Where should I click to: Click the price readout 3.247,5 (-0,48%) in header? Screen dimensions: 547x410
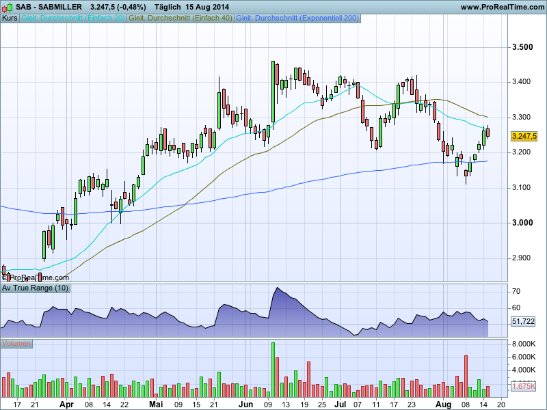118,7
